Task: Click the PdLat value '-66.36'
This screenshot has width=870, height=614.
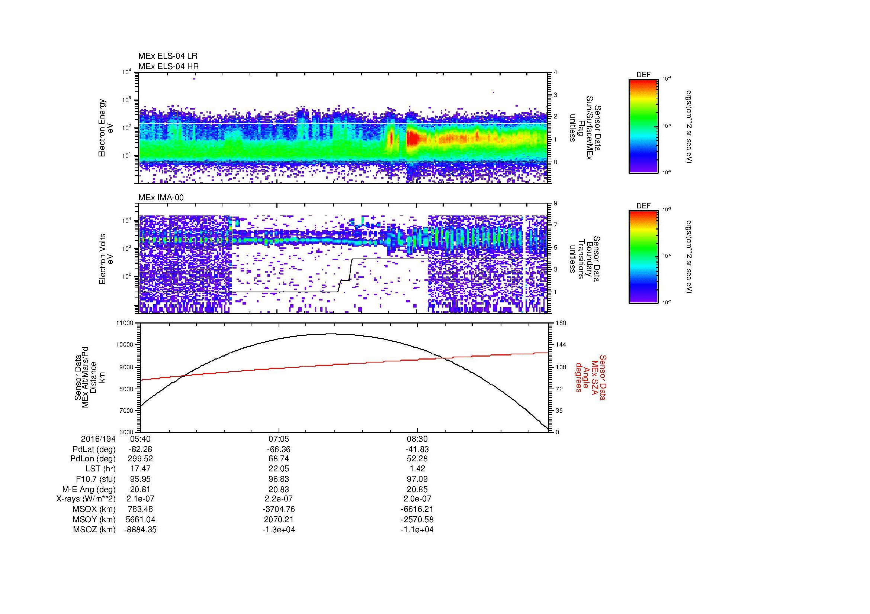Action: click(x=279, y=449)
